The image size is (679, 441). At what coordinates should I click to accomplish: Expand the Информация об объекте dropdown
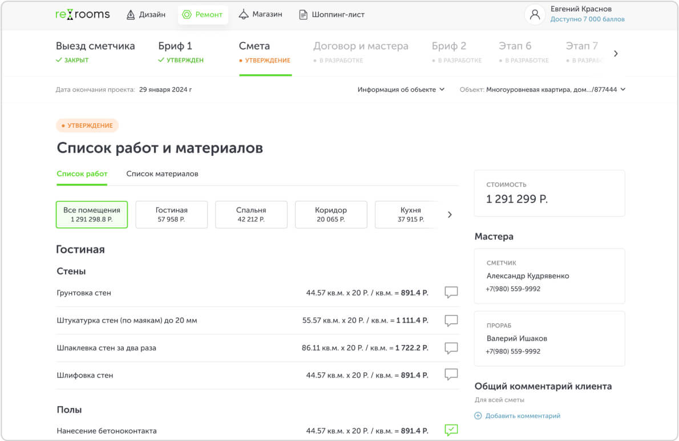coord(401,90)
